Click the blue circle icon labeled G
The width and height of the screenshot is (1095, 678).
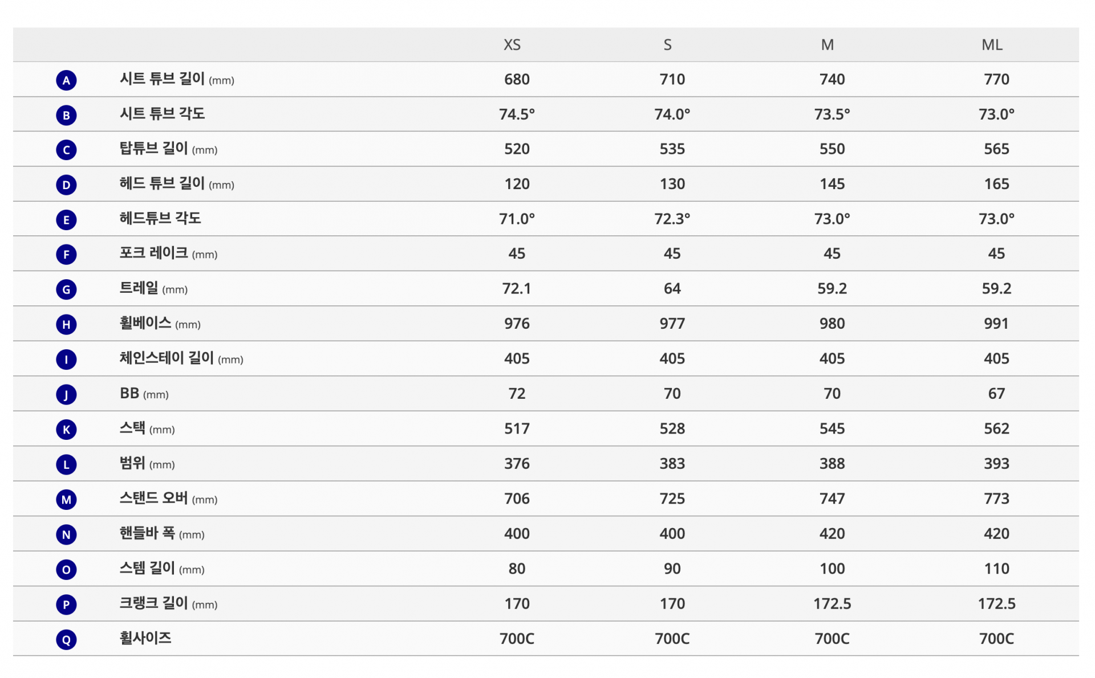66,289
